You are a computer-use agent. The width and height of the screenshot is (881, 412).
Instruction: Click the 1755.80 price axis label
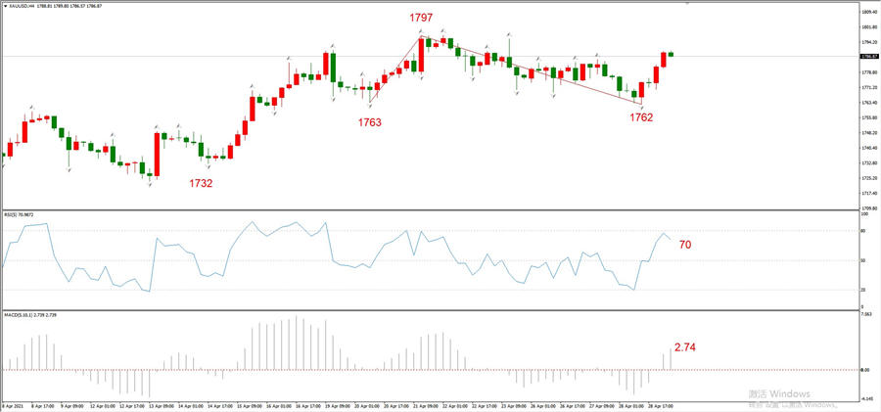tap(868, 118)
